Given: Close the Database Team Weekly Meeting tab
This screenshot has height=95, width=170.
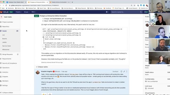Looking at the screenshot, I should pos(26,2).
